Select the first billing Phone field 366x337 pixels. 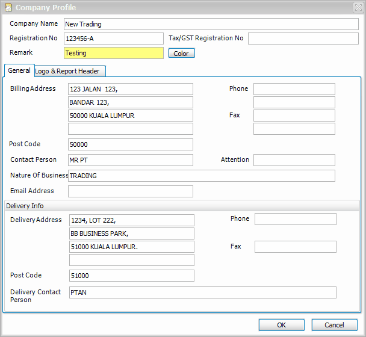click(x=294, y=89)
